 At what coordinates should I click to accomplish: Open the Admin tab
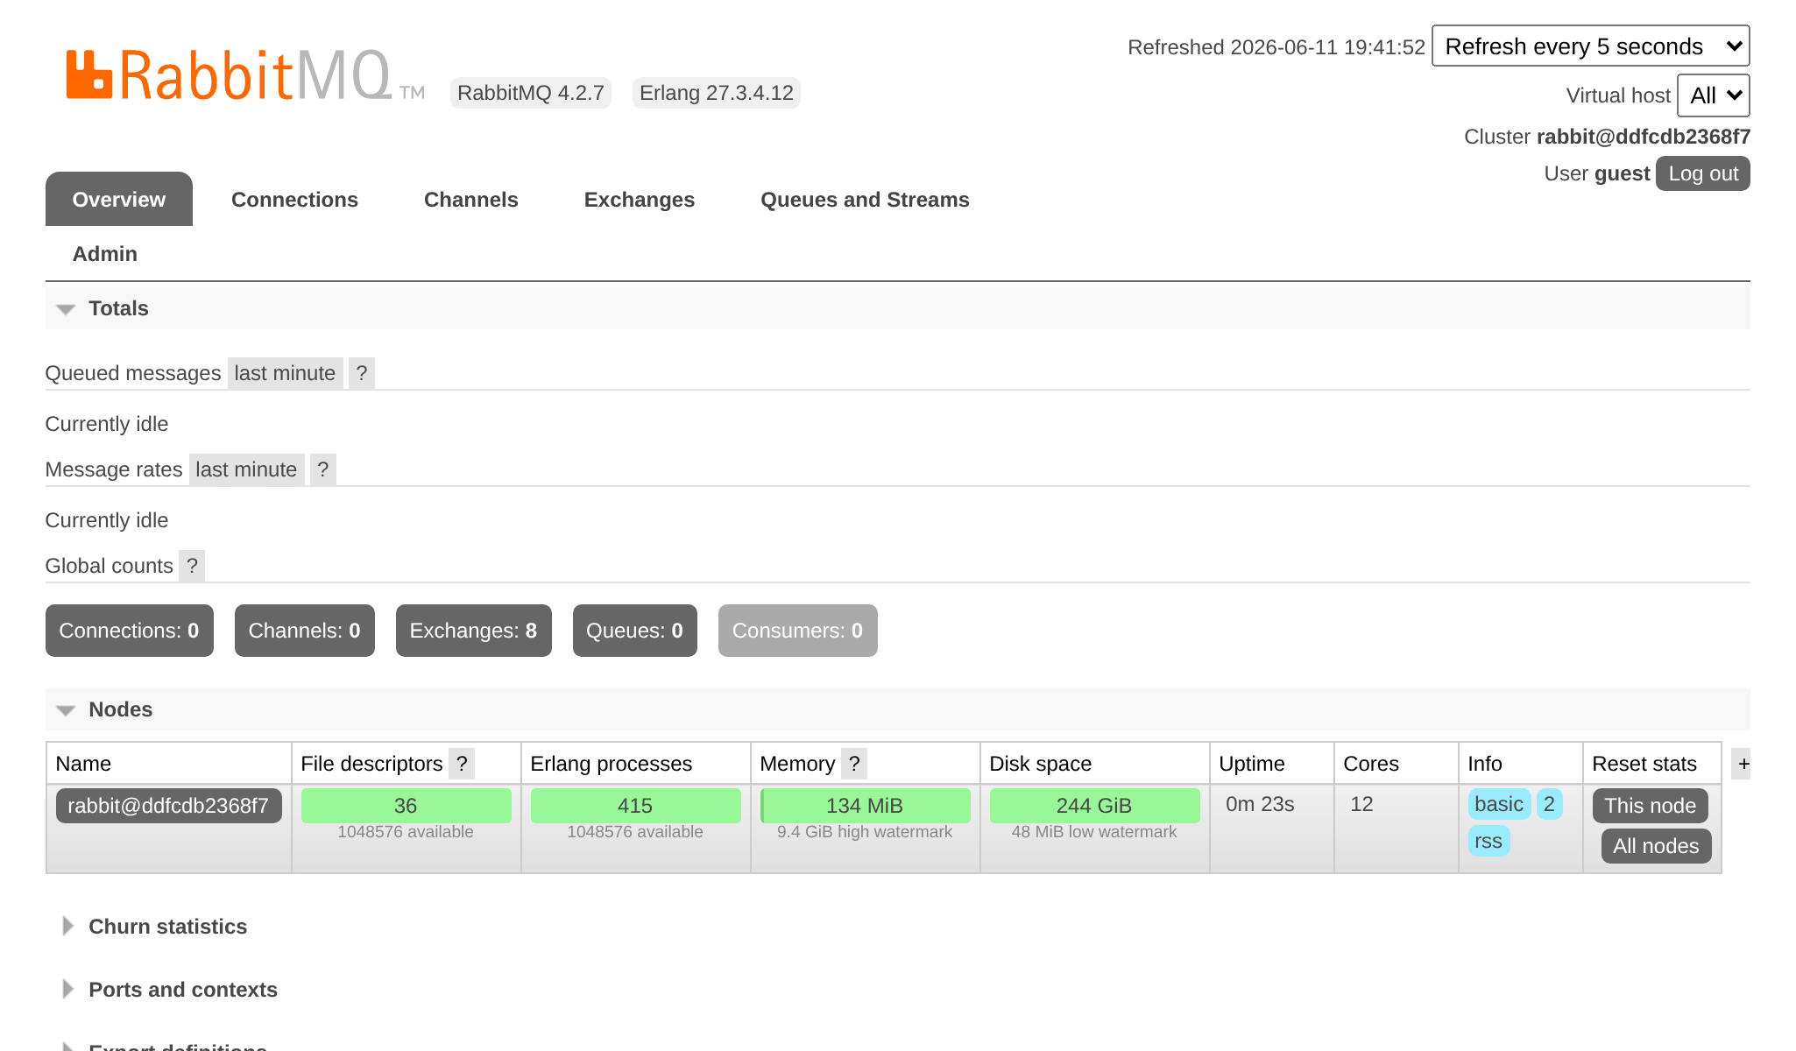(105, 253)
